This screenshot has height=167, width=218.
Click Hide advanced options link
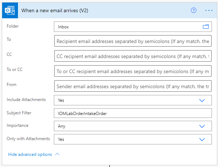[30, 154]
